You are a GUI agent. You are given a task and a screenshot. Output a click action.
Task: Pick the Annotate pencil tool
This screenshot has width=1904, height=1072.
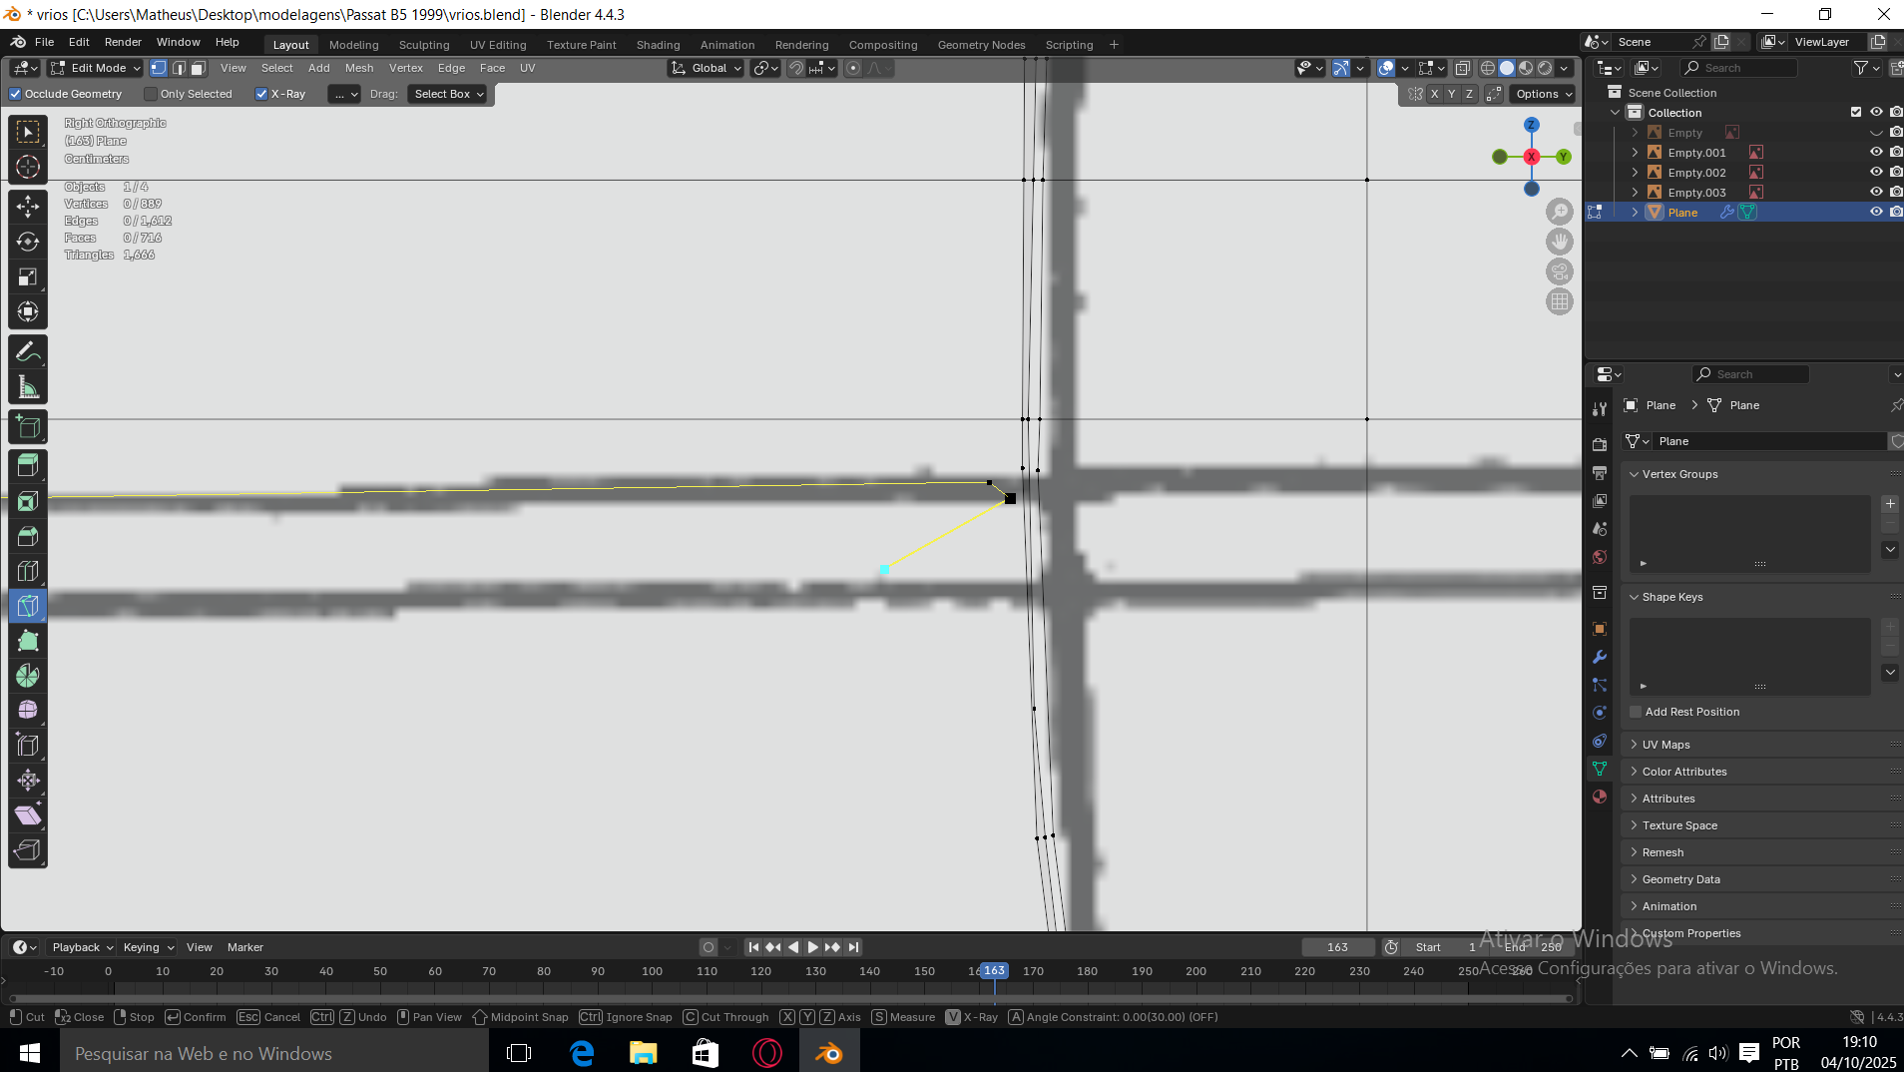pos(28,351)
